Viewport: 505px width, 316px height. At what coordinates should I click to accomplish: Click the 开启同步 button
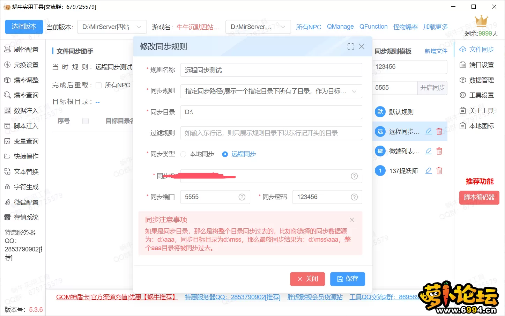coord(432,88)
